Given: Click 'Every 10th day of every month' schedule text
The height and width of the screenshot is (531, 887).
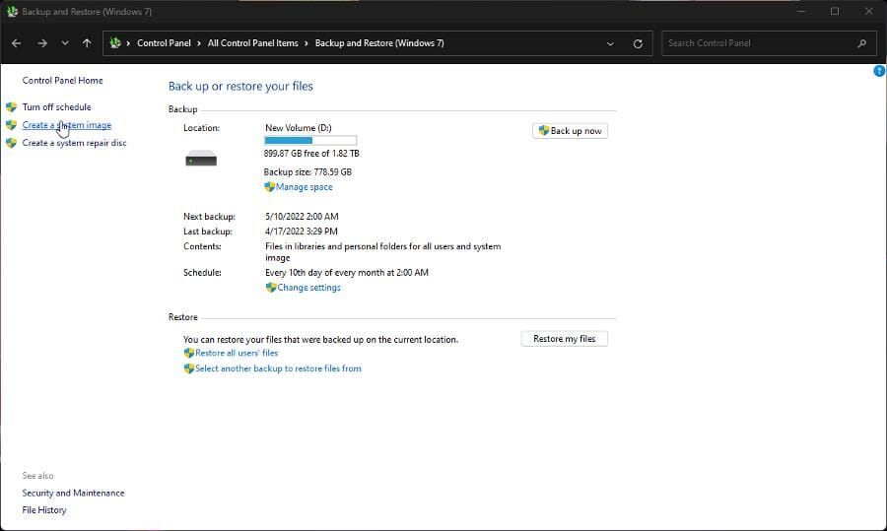Looking at the screenshot, I should tap(347, 273).
